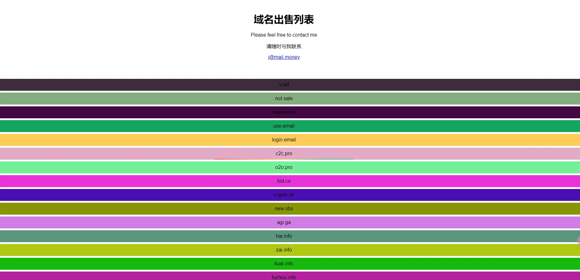Choose the login.email domain entry
The image size is (580, 280).
coord(284,140)
